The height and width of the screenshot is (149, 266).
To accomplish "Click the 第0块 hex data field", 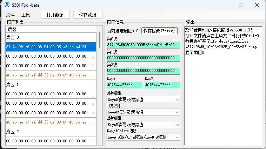I will 143,45.
